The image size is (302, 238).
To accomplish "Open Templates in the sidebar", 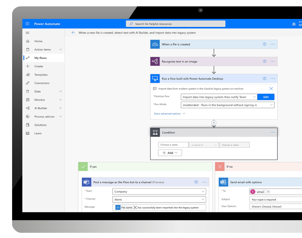I will [x=41, y=75].
